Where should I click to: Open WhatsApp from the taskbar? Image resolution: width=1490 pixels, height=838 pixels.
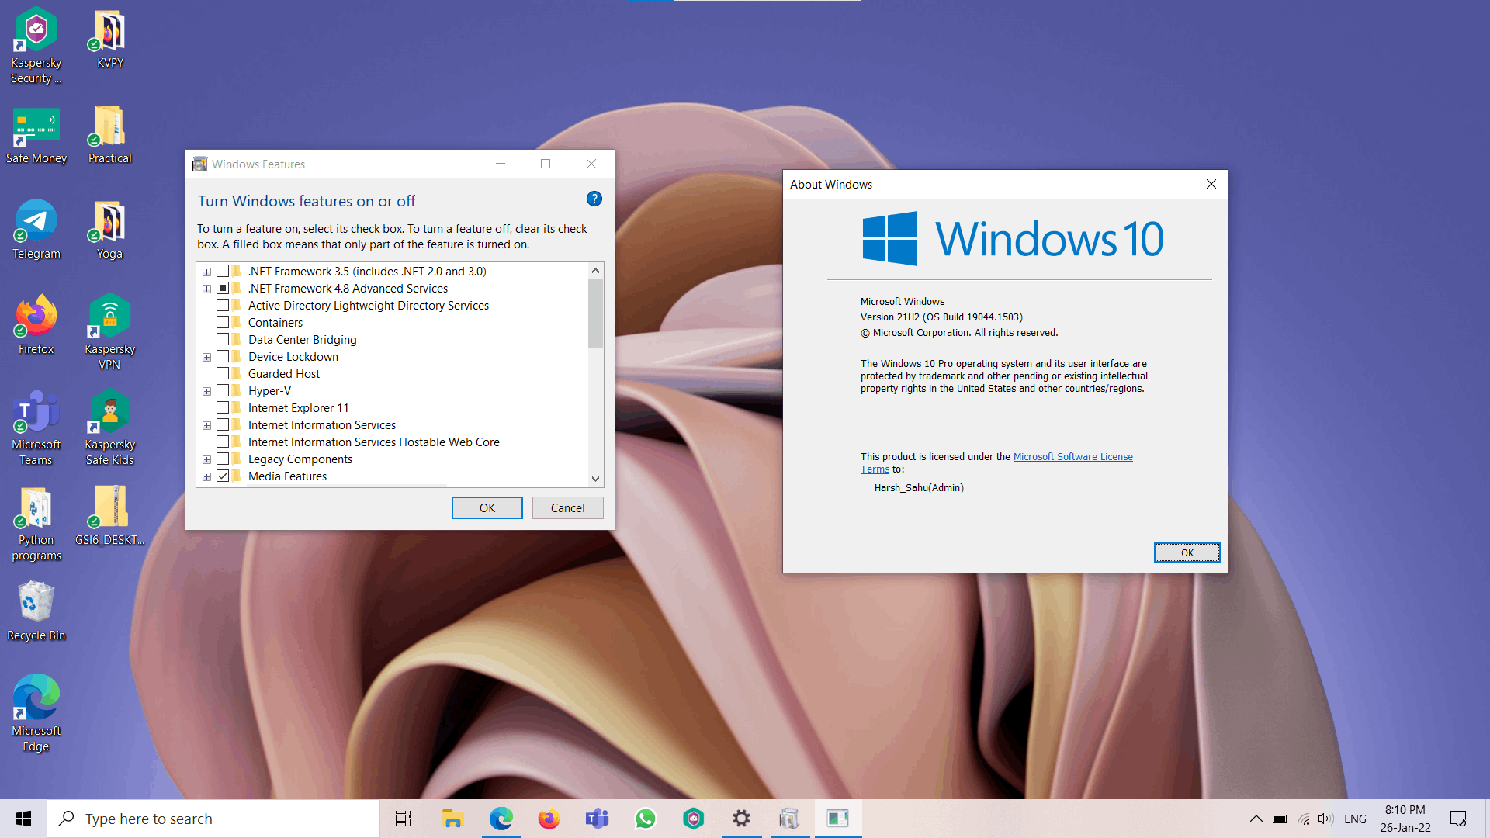pyautogui.click(x=646, y=819)
